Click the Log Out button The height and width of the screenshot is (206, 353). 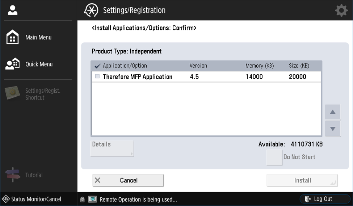pos(325,199)
